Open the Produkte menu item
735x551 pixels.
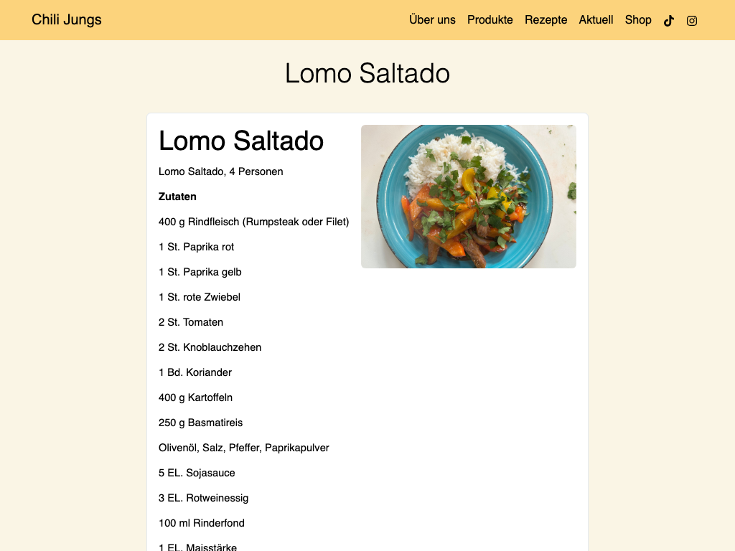click(490, 19)
